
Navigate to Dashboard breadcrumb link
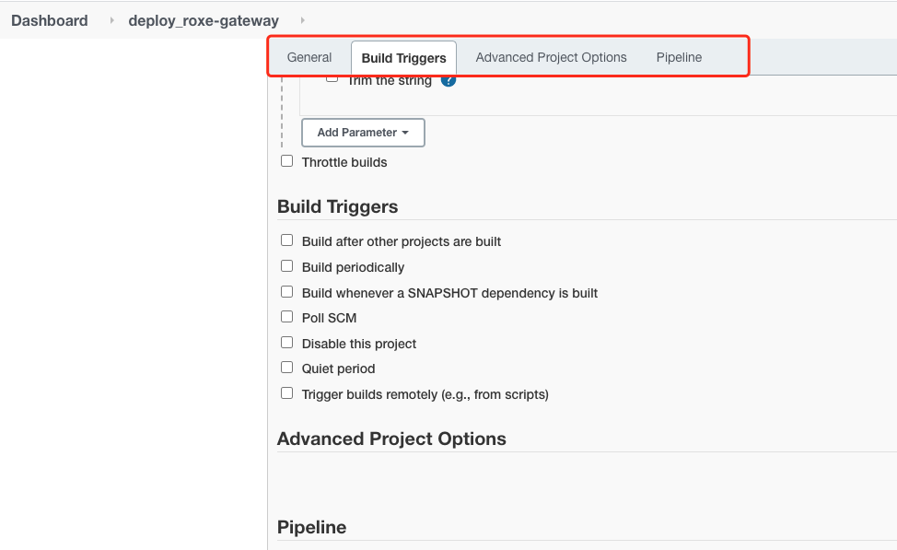click(x=50, y=20)
